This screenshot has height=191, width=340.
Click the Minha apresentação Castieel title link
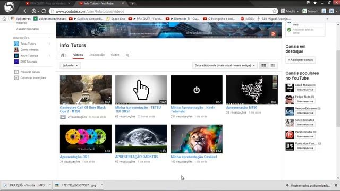pos(193,157)
